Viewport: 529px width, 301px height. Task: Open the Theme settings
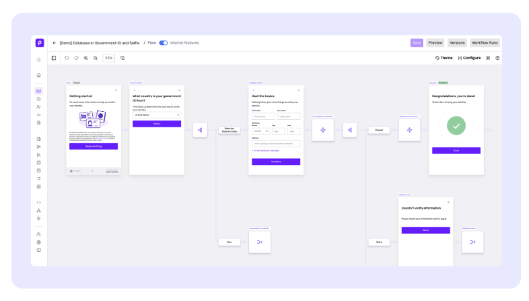pos(444,58)
